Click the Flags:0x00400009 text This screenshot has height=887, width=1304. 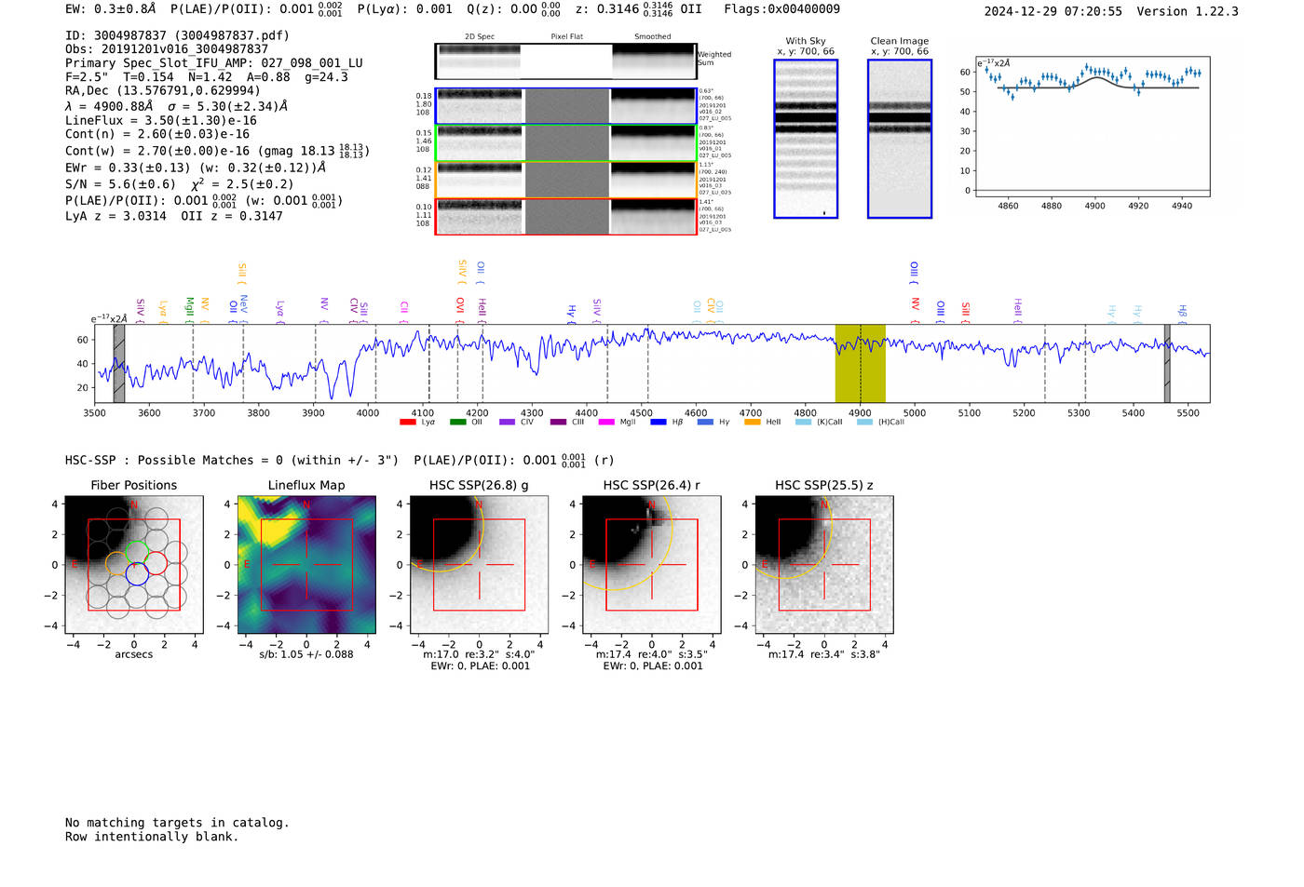(781, 9)
